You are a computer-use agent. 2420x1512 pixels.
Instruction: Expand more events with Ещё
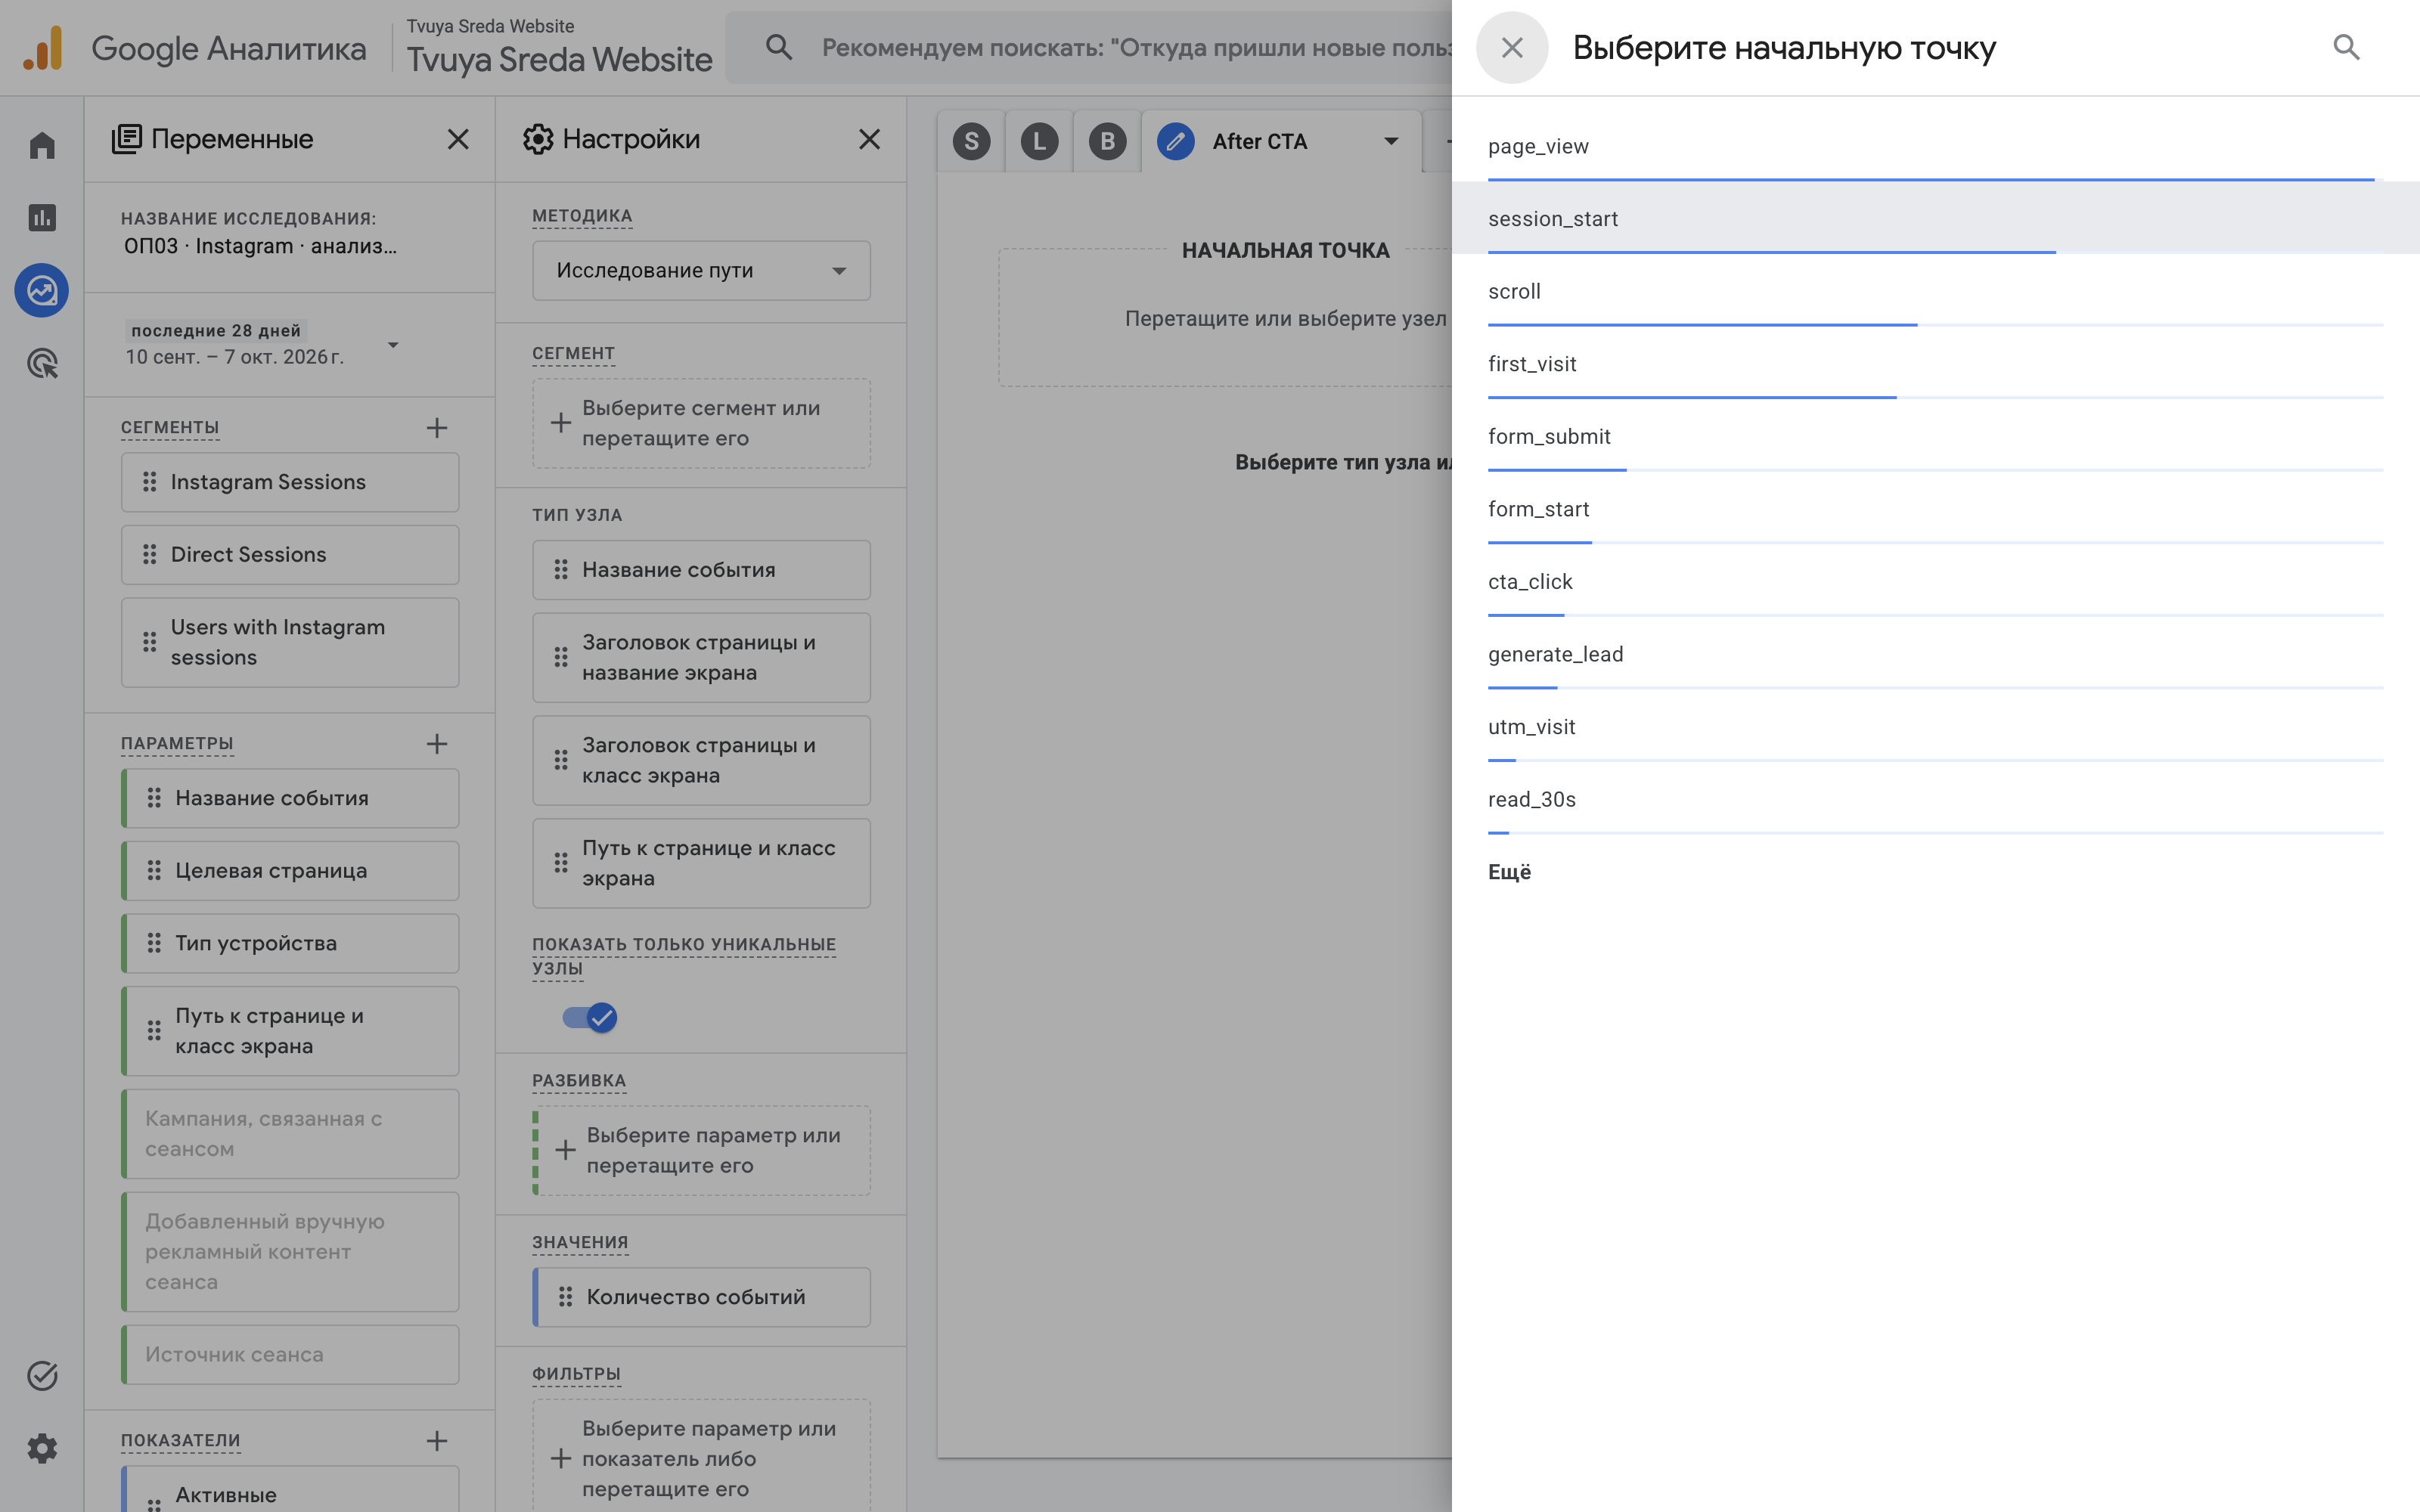pos(1510,872)
